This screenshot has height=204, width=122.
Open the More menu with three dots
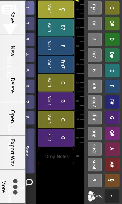click(12, 187)
